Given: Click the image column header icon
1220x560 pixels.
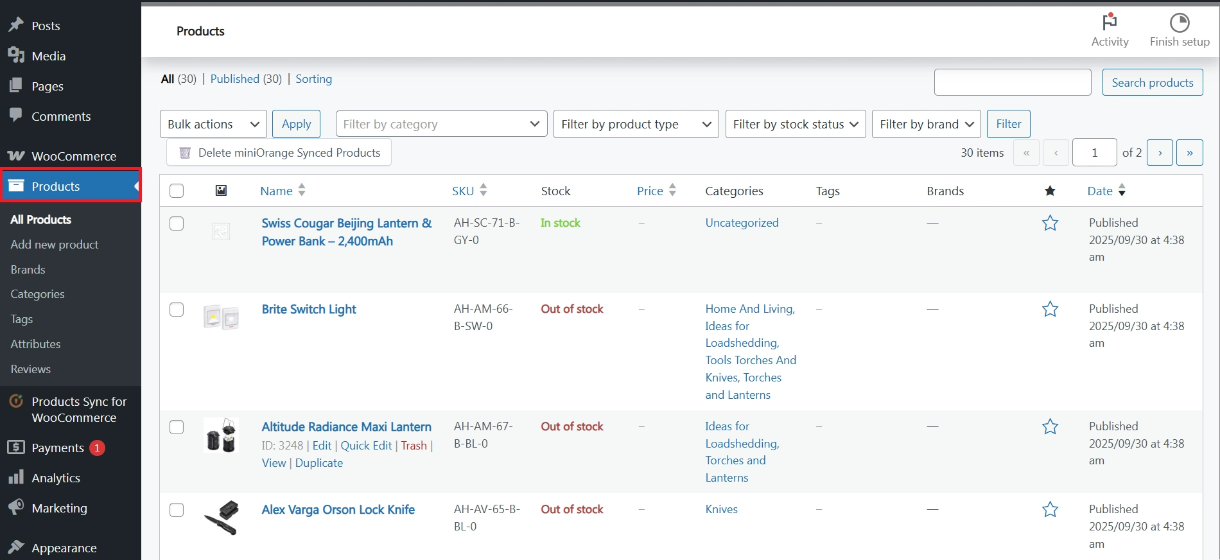Looking at the screenshot, I should [221, 190].
